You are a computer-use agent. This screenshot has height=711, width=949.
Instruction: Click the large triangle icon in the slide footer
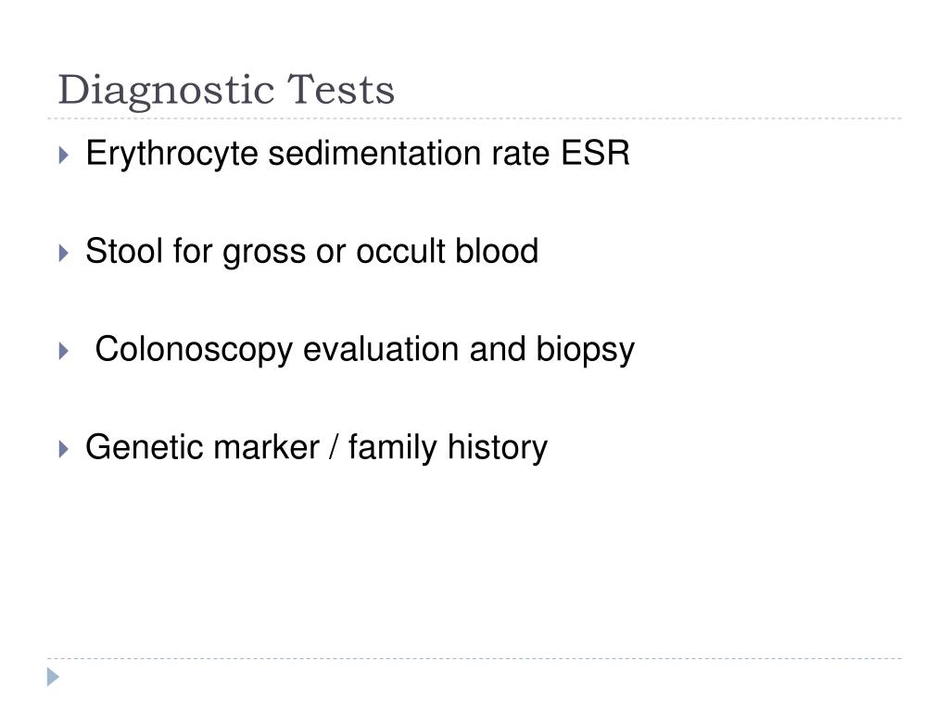click(x=53, y=677)
